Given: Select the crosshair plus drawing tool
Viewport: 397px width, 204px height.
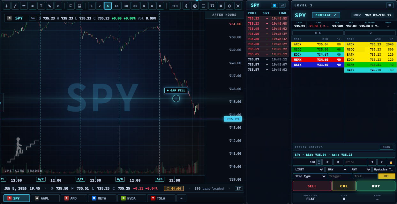Looking at the screenshot, I should (x=7, y=6).
